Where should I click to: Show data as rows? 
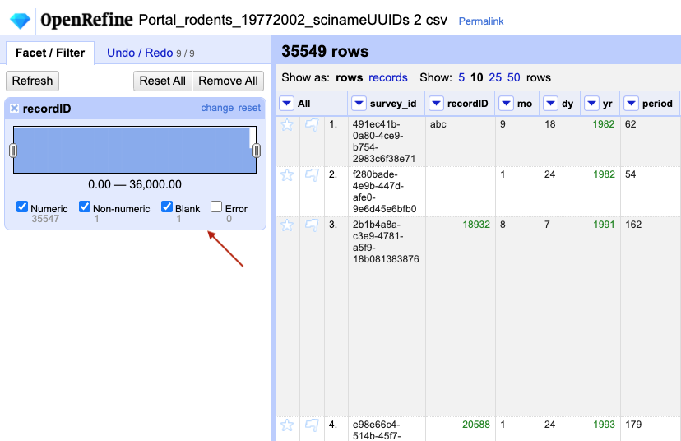[350, 78]
